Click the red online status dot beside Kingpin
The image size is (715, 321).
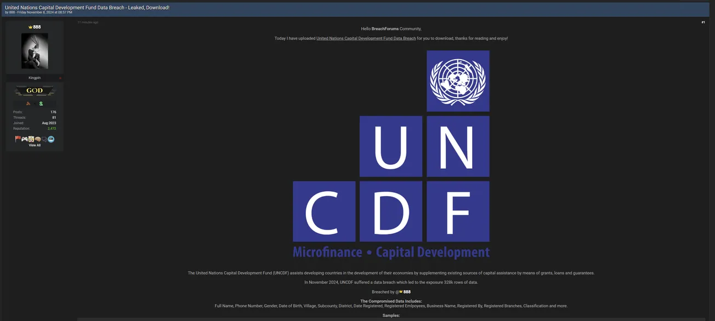click(60, 78)
